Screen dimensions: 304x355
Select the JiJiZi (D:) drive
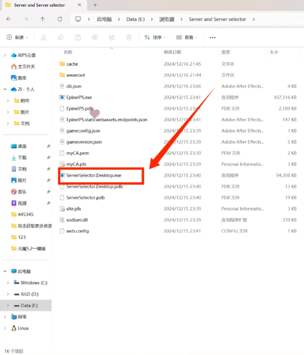pos(26,294)
